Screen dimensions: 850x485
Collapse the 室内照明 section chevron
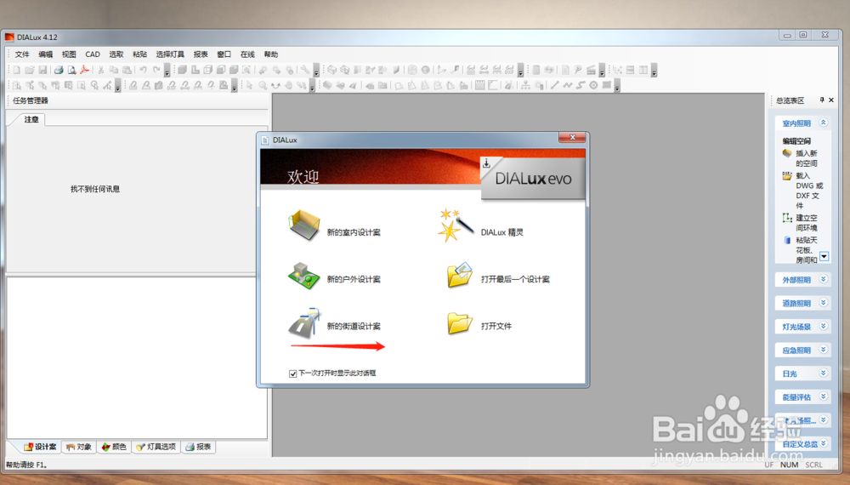823,123
